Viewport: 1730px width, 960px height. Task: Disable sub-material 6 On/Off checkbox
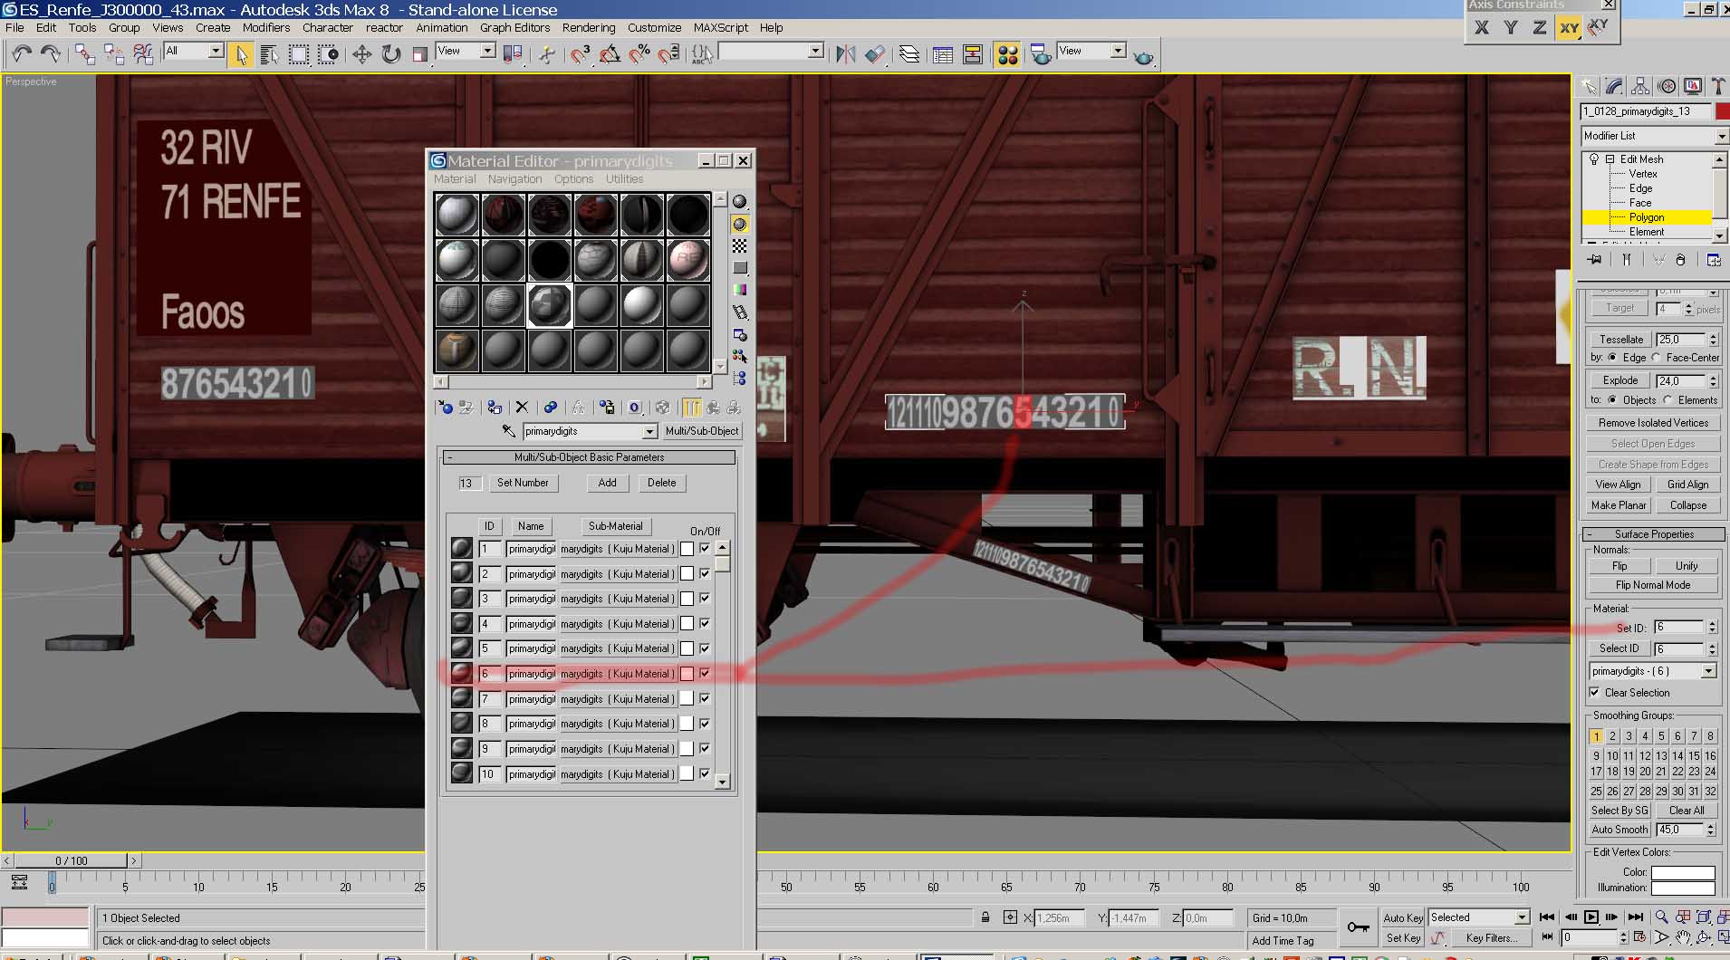pos(705,673)
